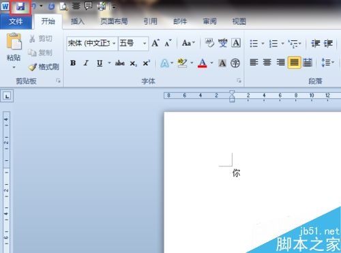The height and width of the screenshot is (253, 341).
Task: Click the quick print icon
Action: tap(102, 6)
